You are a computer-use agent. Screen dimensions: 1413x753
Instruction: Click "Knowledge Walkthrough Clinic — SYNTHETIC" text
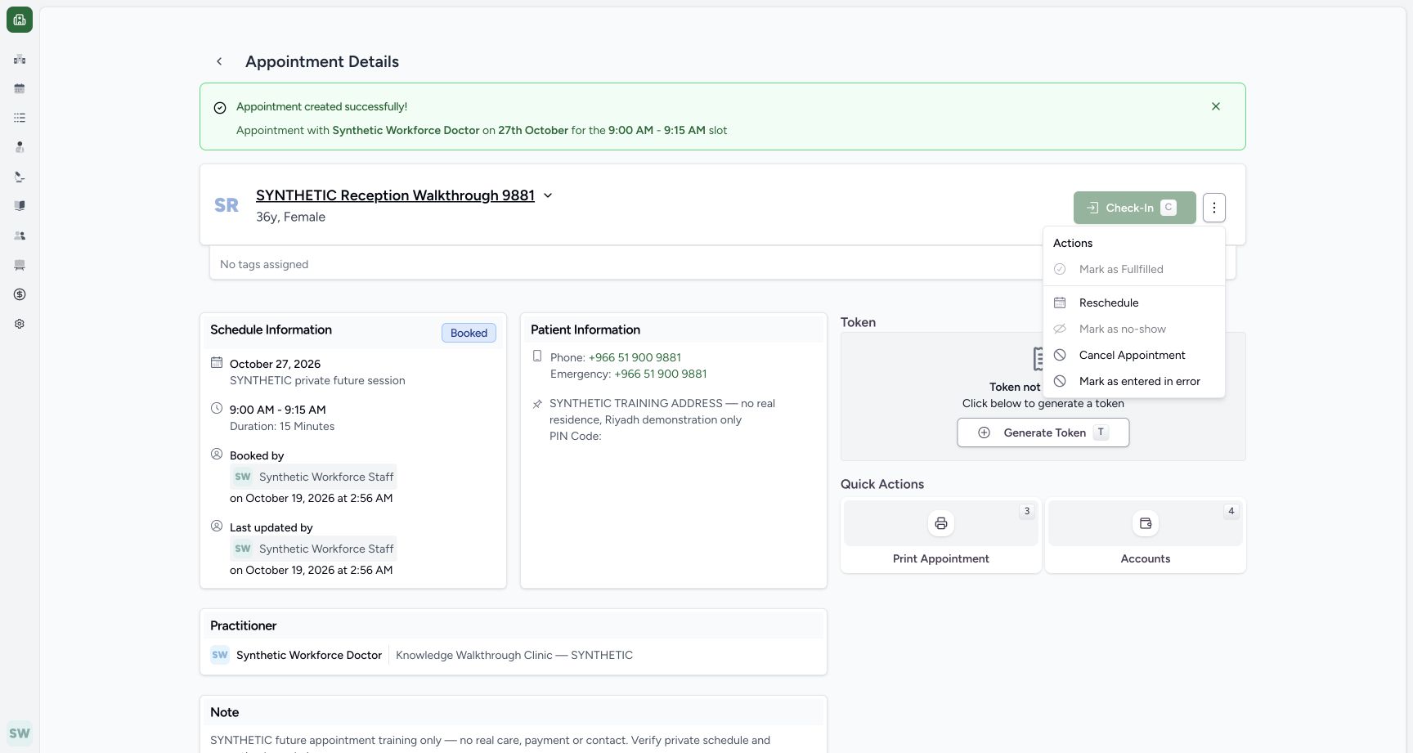tap(514, 655)
